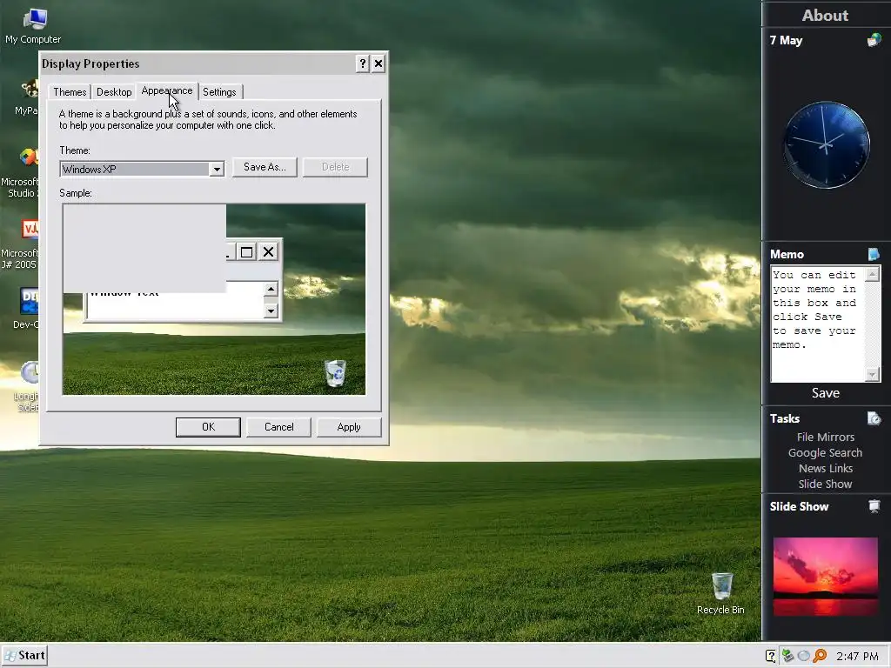Click the Tasks panel clock icon

point(874,418)
